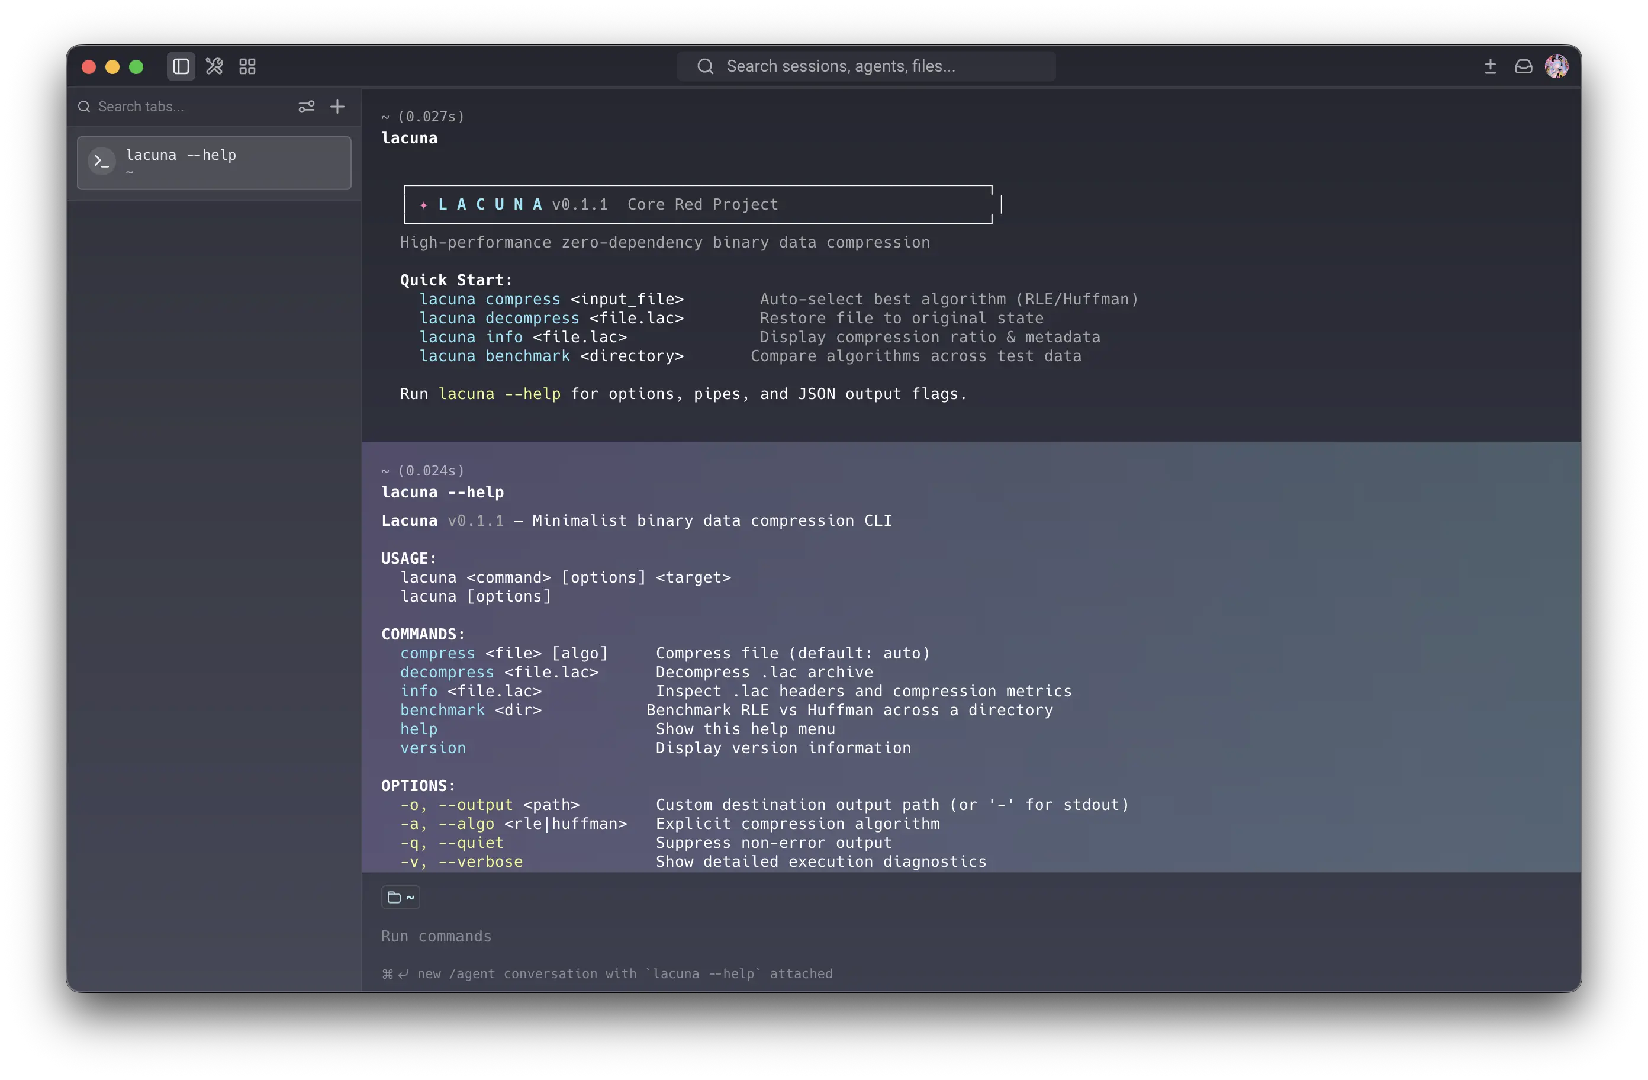The width and height of the screenshot is (1648, 1080).
Task: Select the first 'lacuna' command block
Action: click(x=971, y=265)
